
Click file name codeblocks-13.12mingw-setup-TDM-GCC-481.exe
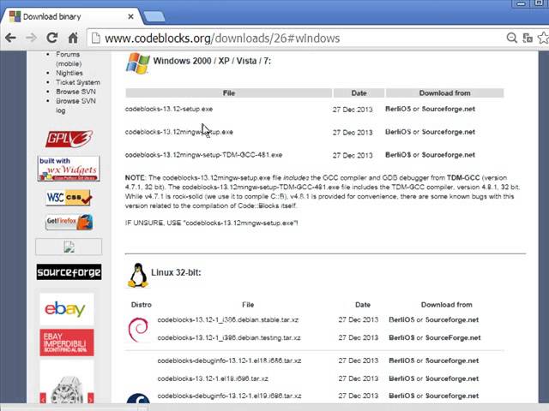[x=203, y=155]
